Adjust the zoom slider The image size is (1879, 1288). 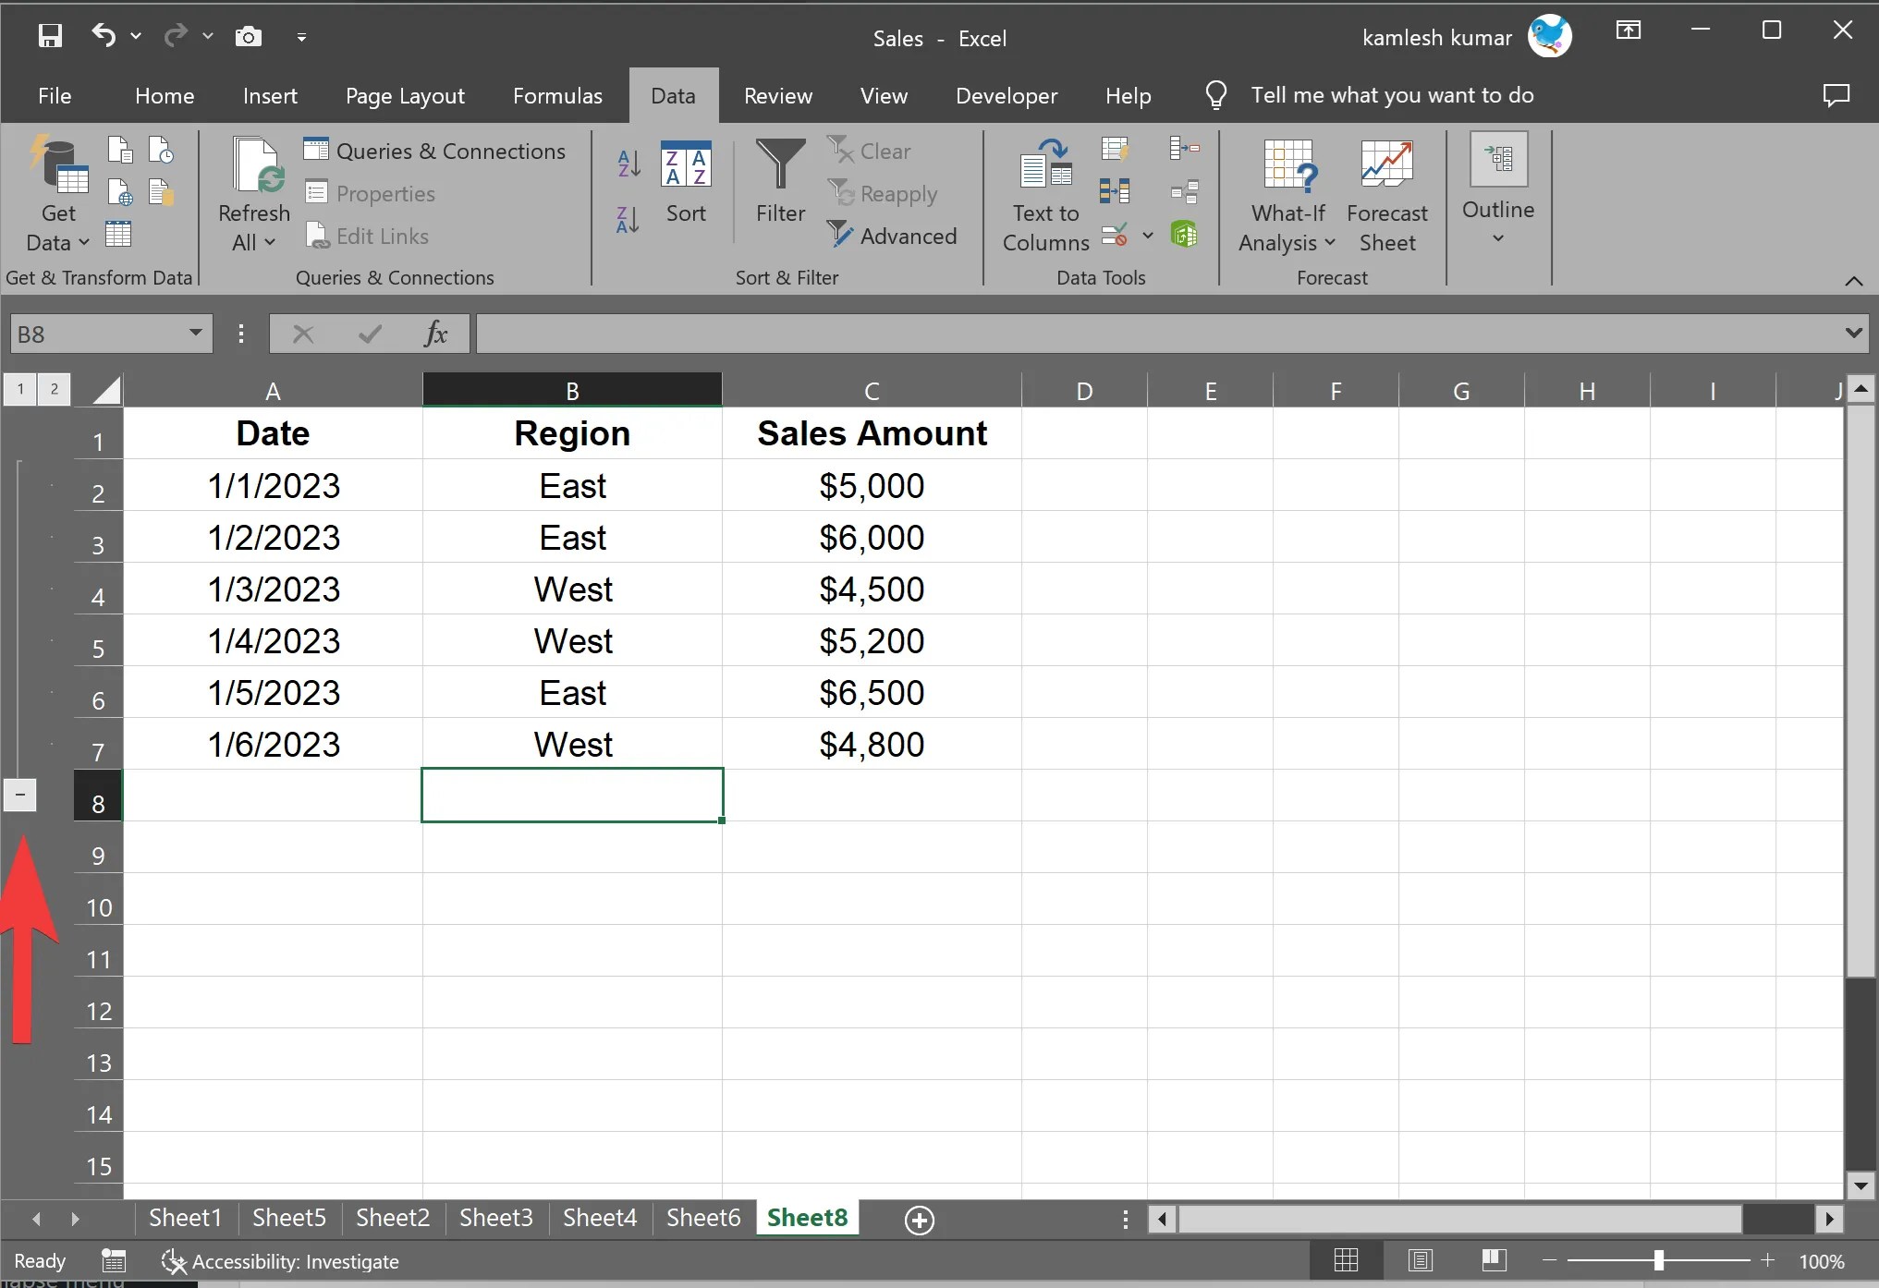pos(1659,1260)
